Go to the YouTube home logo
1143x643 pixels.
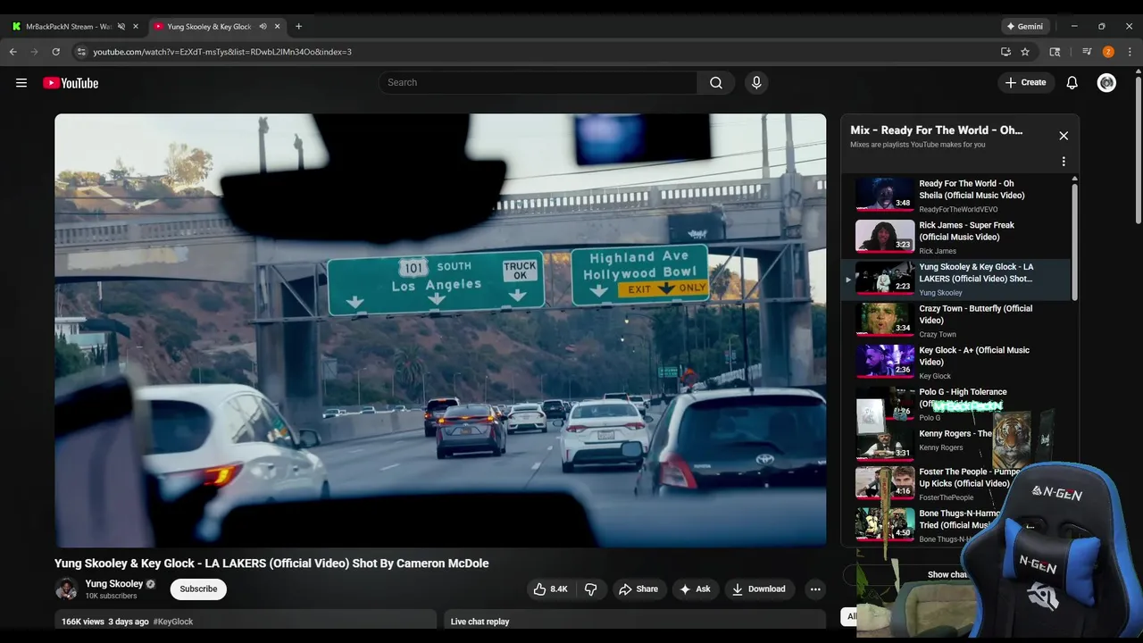pyautogui.click(x=71, y=83)
